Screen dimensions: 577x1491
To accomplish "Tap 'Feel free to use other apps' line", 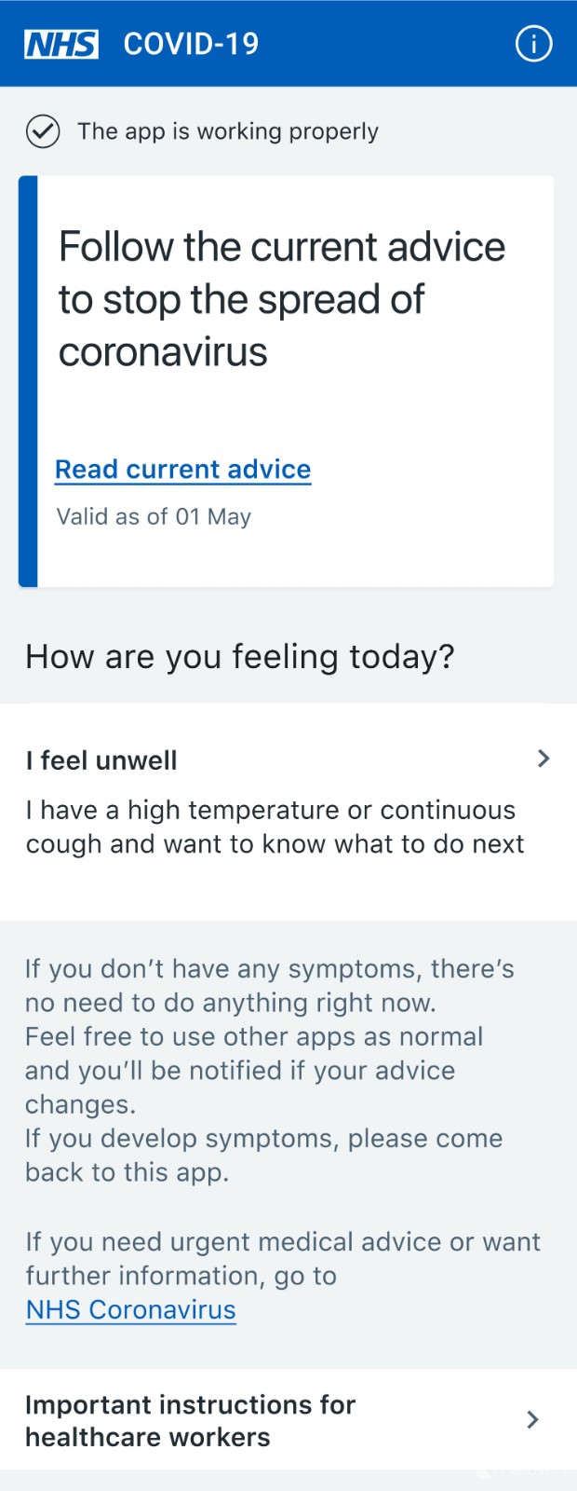I will (x=254, y=1036).
